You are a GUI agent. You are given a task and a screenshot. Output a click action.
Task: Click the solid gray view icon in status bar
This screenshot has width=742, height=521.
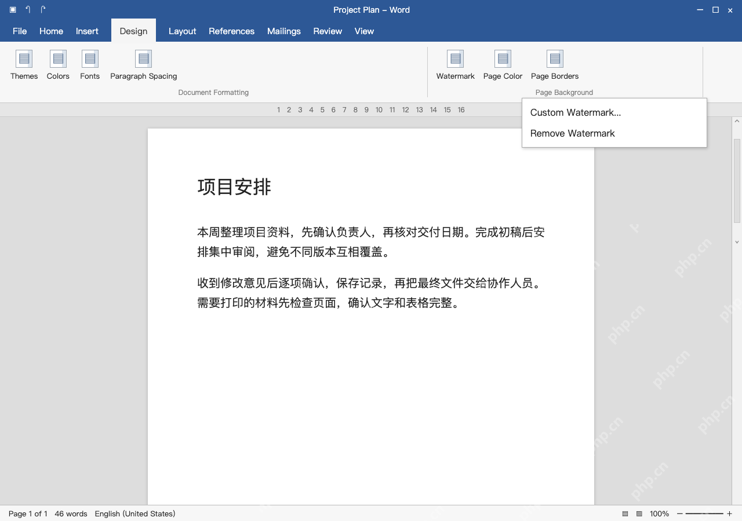click(625, 514)
